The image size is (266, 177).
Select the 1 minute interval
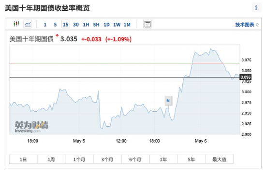tap(45, 25)
